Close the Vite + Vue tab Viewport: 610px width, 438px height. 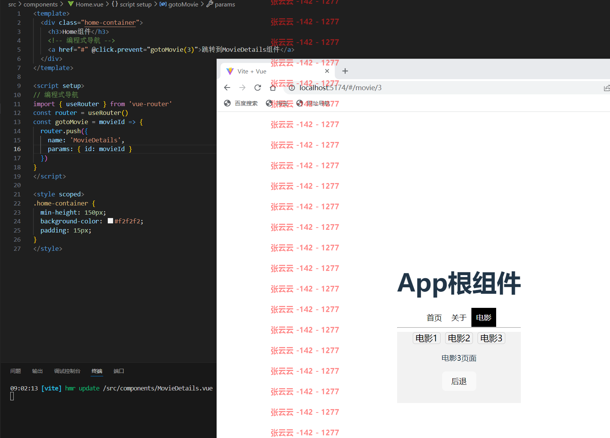(327, 71)
